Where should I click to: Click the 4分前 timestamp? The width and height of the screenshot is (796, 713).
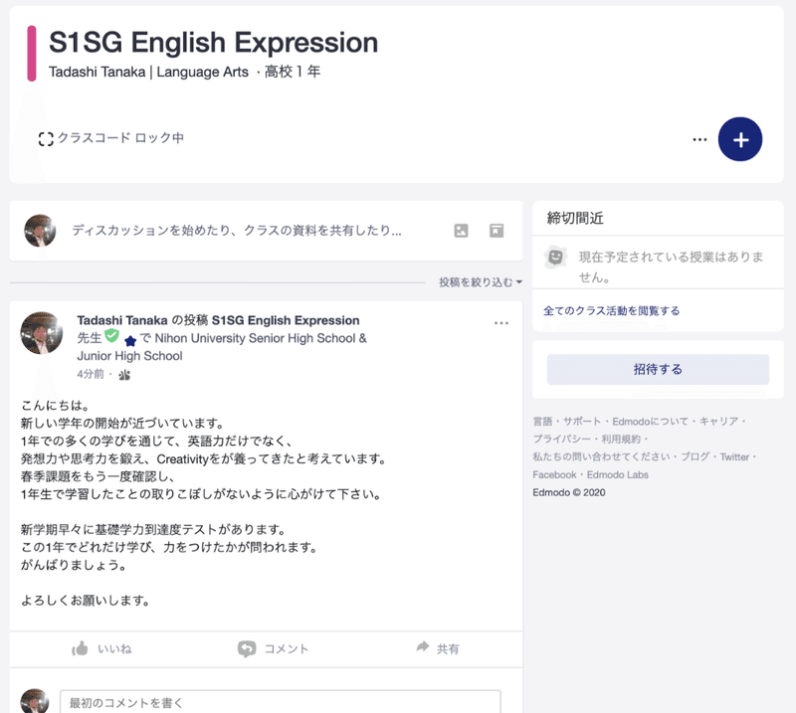pos(91,375)
